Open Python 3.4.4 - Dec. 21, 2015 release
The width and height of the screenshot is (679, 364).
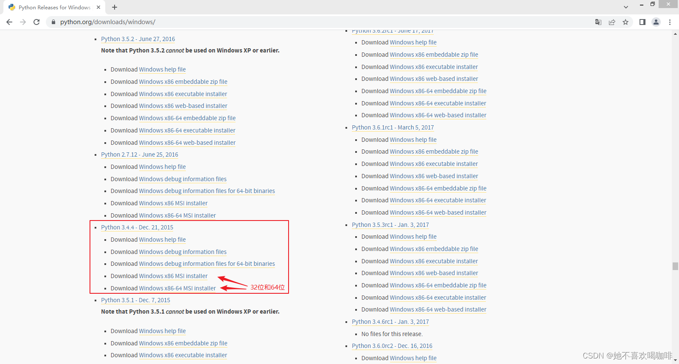(x=137, y=227)
